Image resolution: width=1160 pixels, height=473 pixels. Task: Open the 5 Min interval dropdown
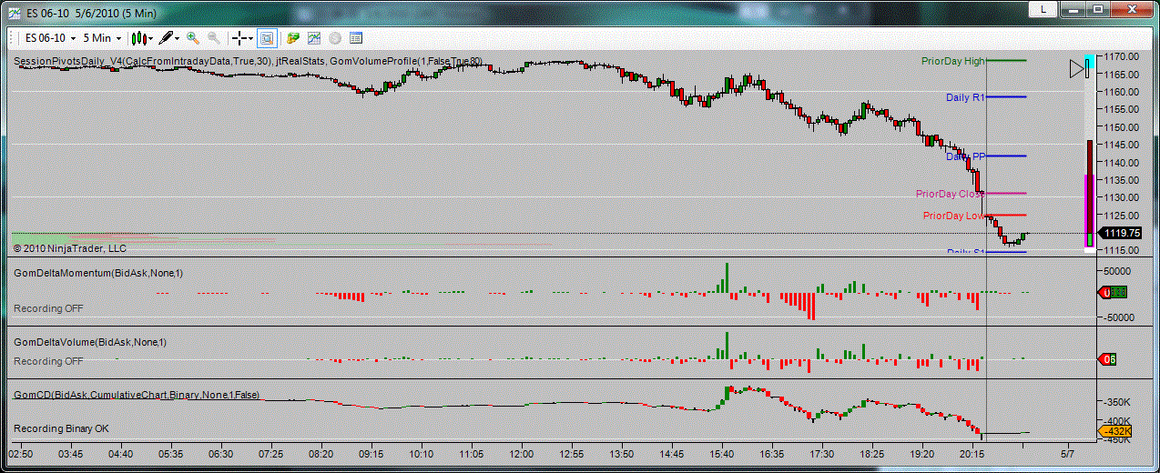pos(102,38)
